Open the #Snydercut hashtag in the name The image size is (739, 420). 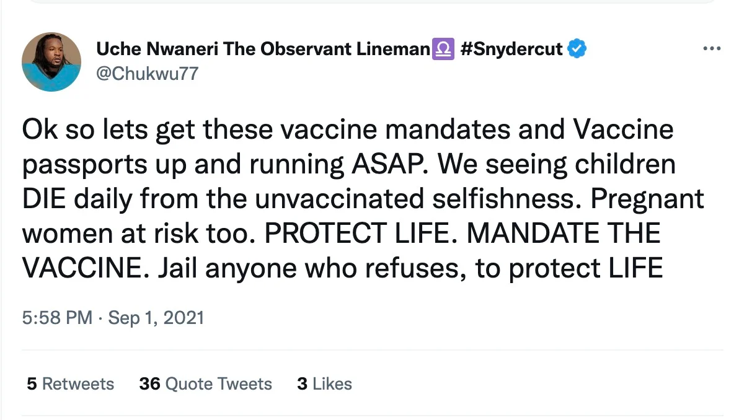511,50
